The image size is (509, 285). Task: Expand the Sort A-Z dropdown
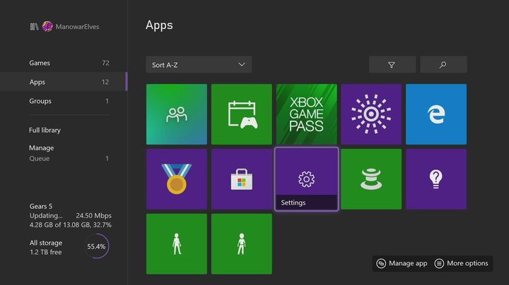[199, 64]
